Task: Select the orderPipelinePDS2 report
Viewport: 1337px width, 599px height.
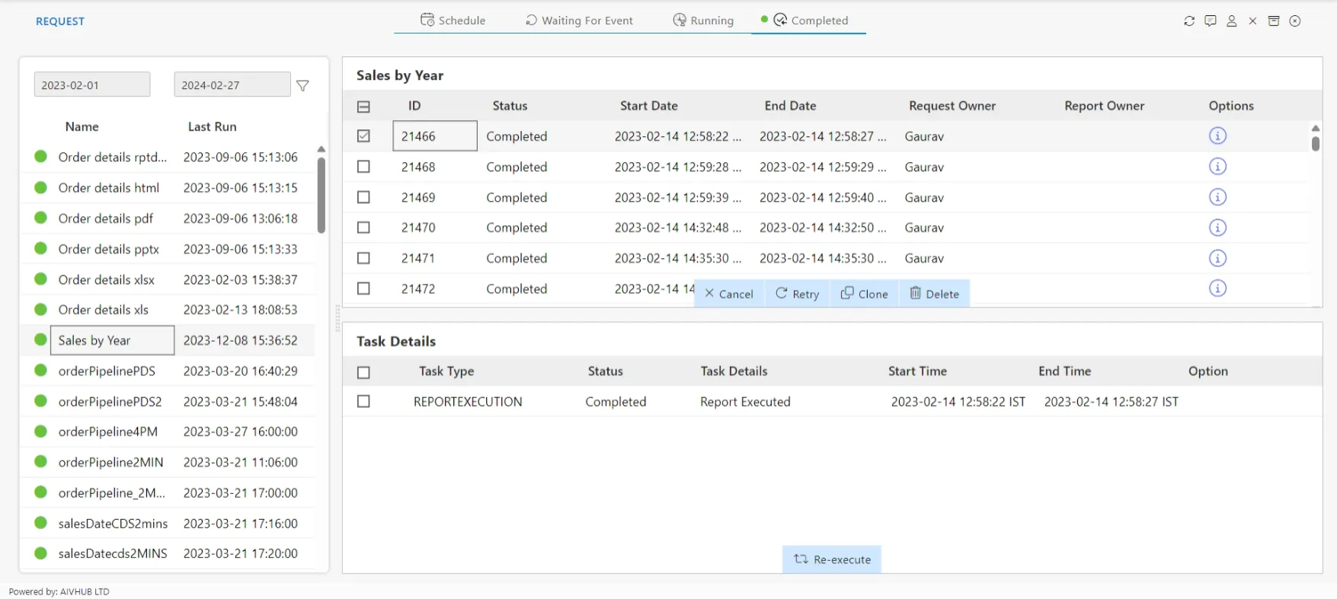Action: [x=110, y=401]
